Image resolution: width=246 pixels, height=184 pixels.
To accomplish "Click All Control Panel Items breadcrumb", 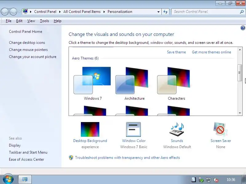I will point(82,12).
